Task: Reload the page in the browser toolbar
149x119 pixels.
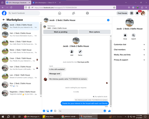Action: coord(11,7)
